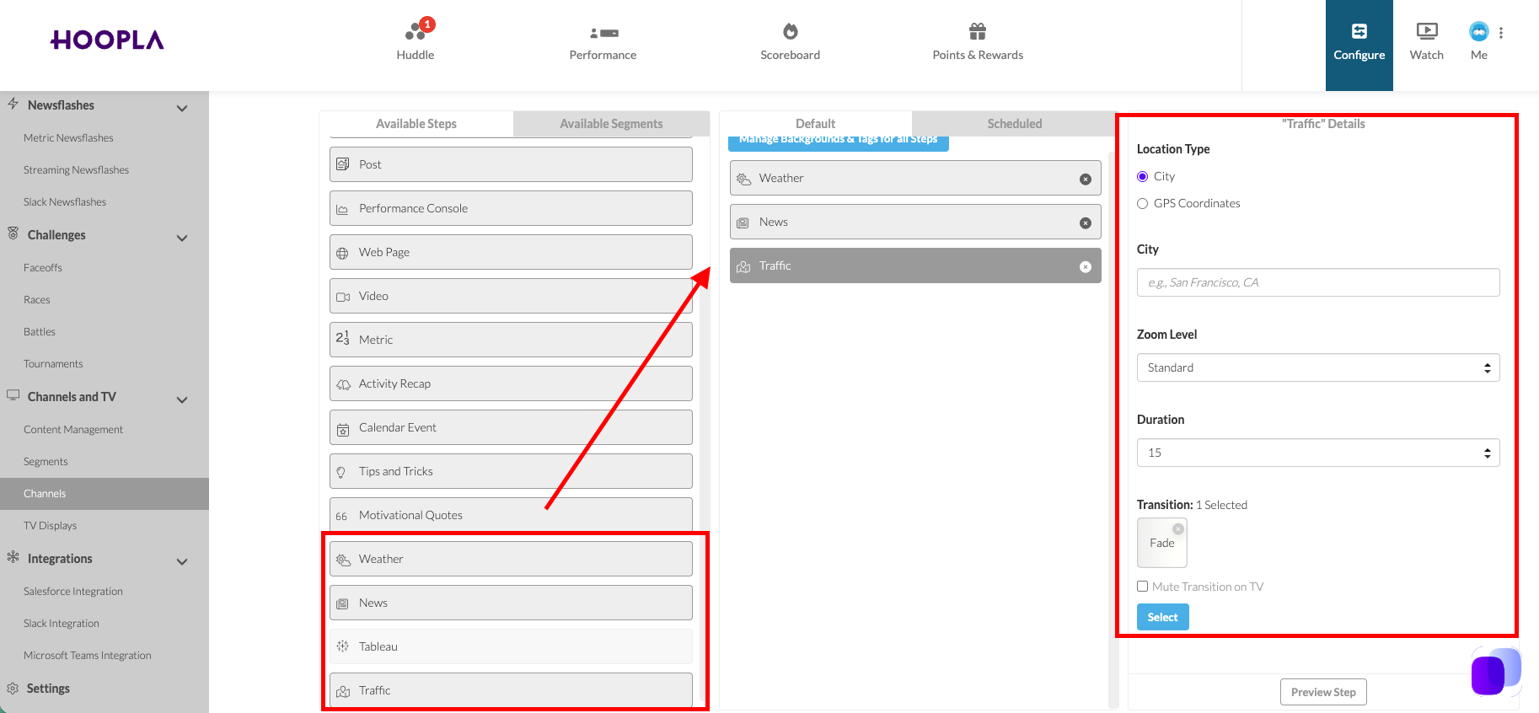Click the Tableau step
1539x713 pixels.
click(511, 646)
